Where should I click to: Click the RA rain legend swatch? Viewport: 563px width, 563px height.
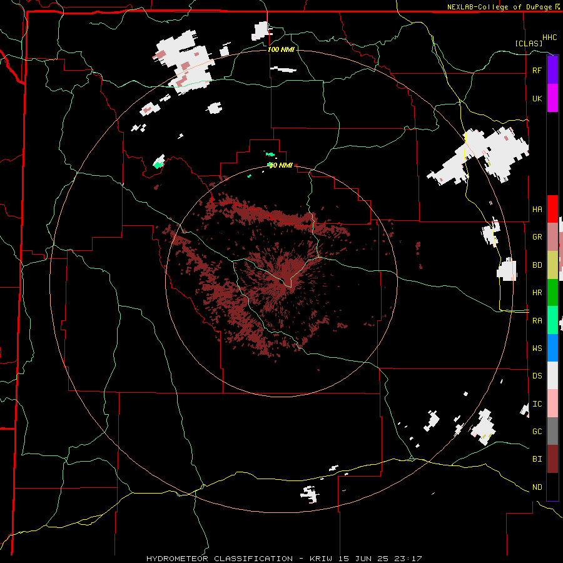(x=552, y=320)
